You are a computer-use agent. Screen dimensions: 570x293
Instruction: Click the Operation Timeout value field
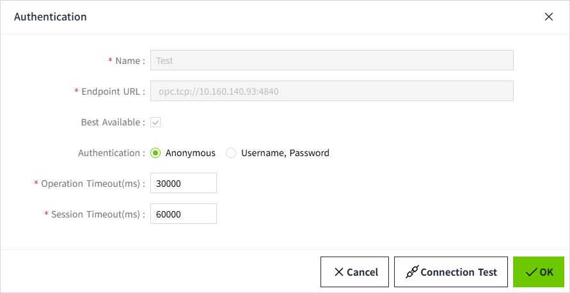[x=183, y=184]
